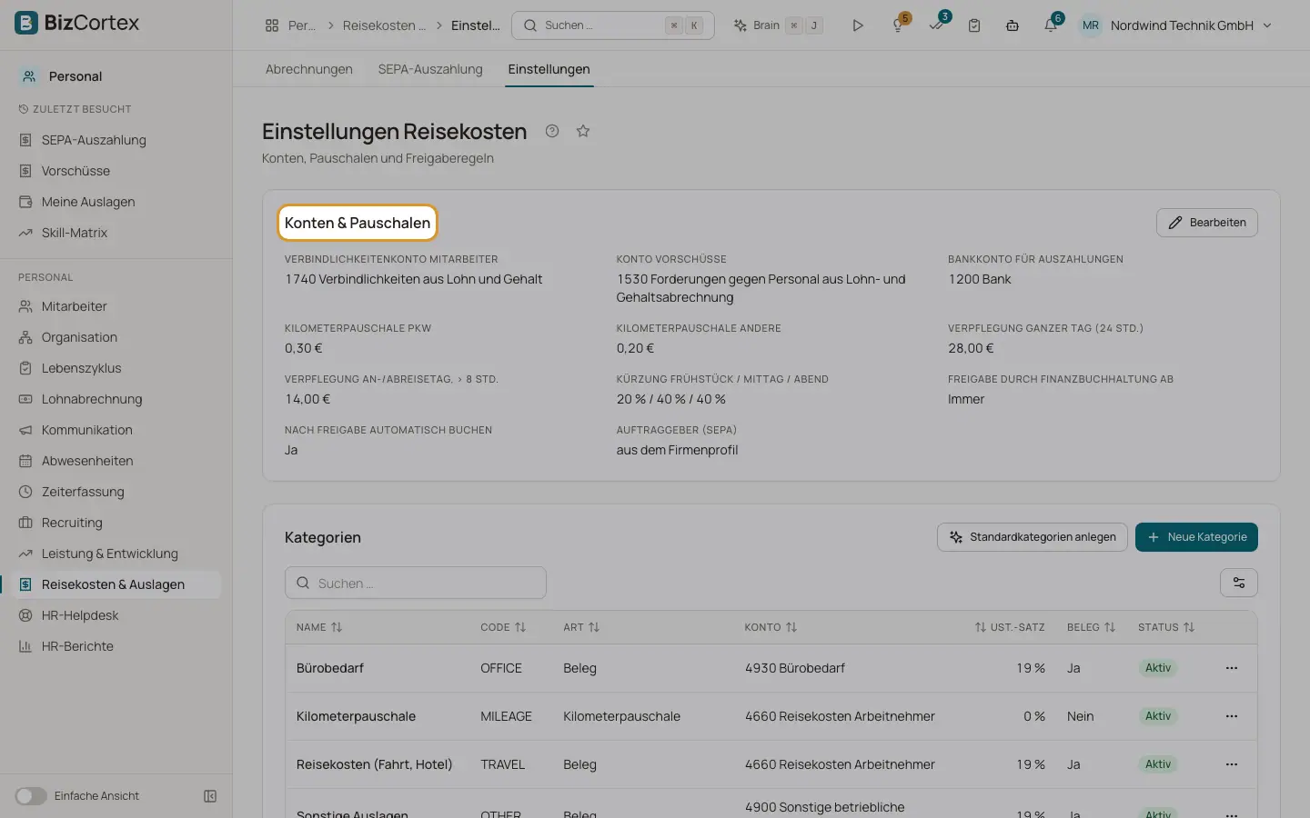Screen dimensions: 1310x818
Task: Sort table by Name column
Action: point(319,627)
